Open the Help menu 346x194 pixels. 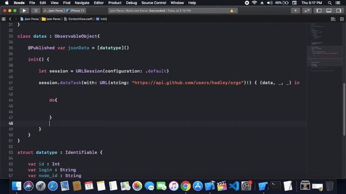click(x=192, y=3)
